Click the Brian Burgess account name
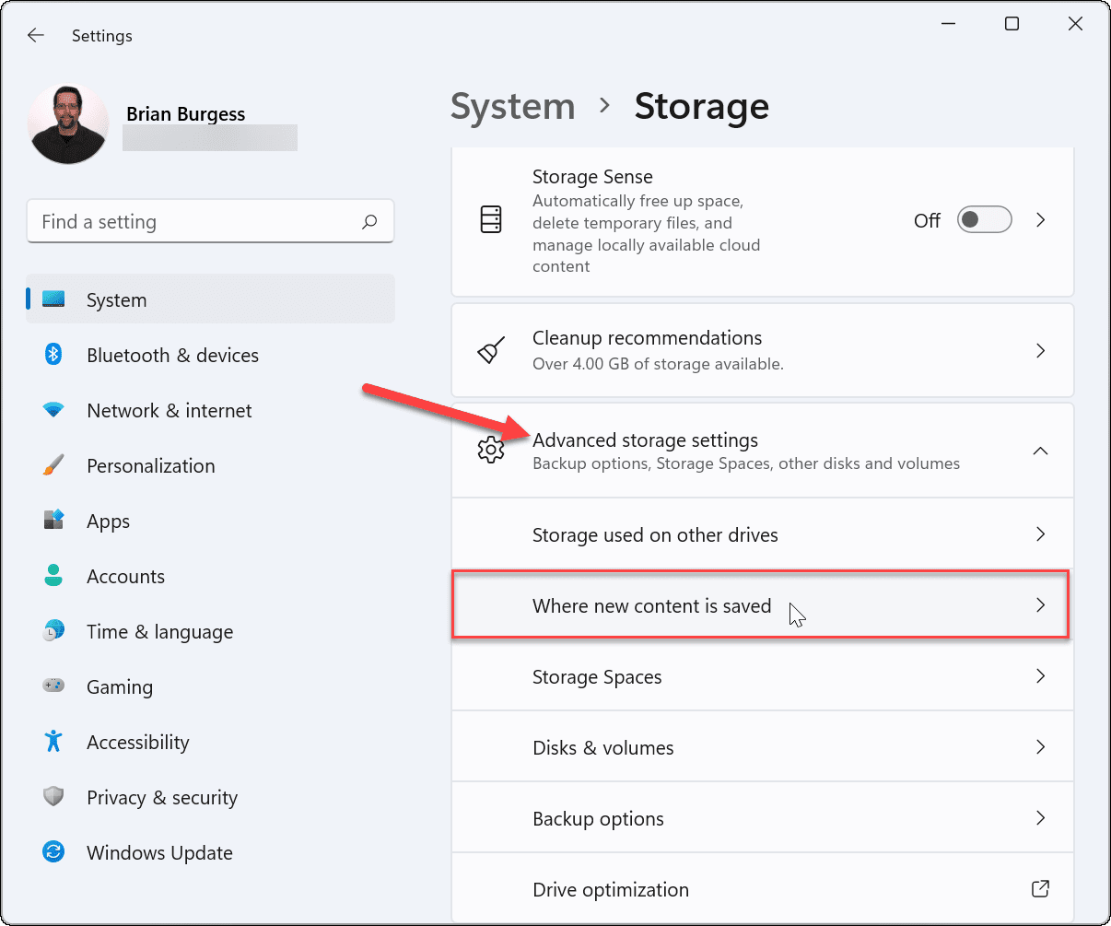Viewport: 1111px width, 926px height. pos(185,114)
